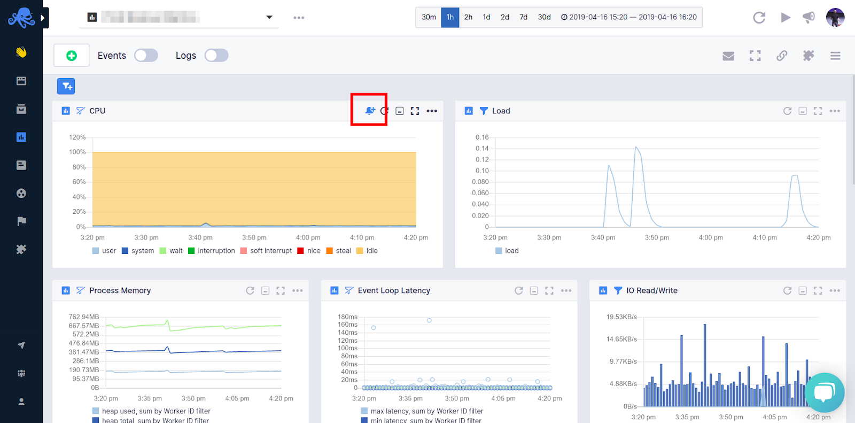Screen dimensions: 855x423
Task: Switch to the 7d time range
Action: coord(523,17)
